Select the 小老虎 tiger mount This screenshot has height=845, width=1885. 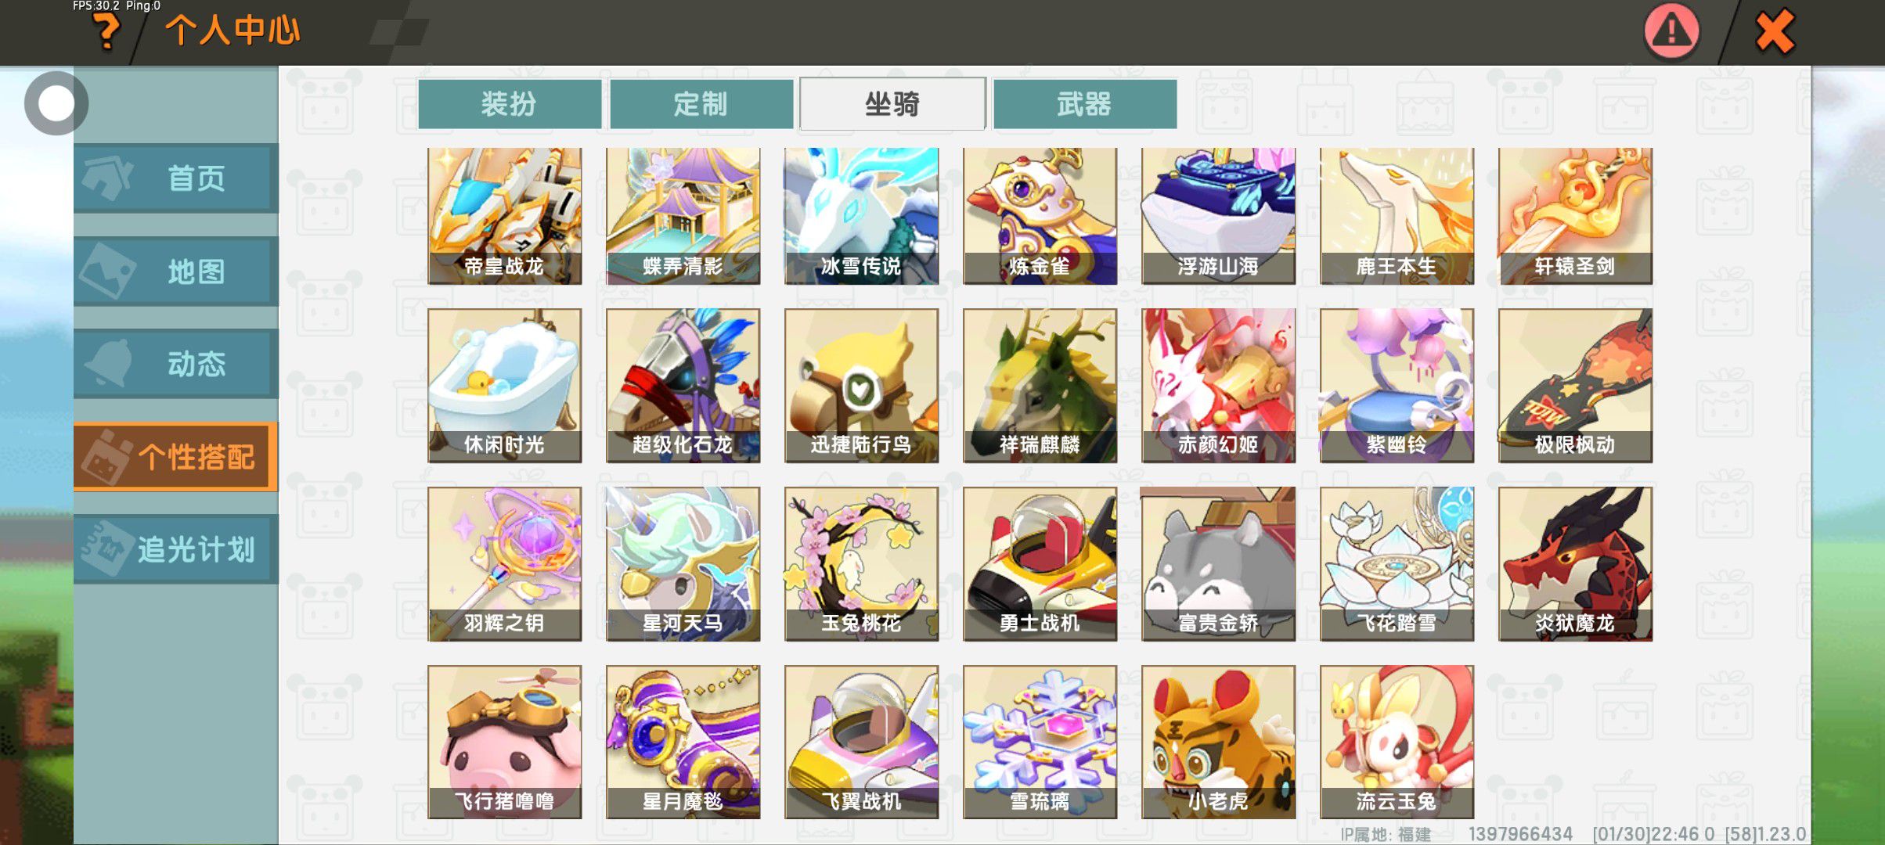[1218, 742]
